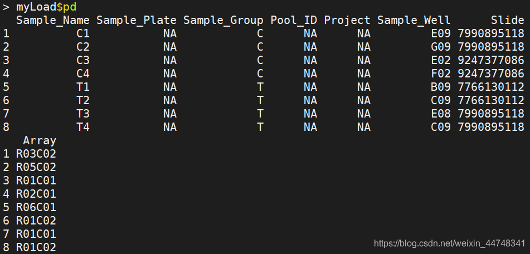Click sample name C1
The height and width of the screenshot is (254, 530).
point(83,34)
